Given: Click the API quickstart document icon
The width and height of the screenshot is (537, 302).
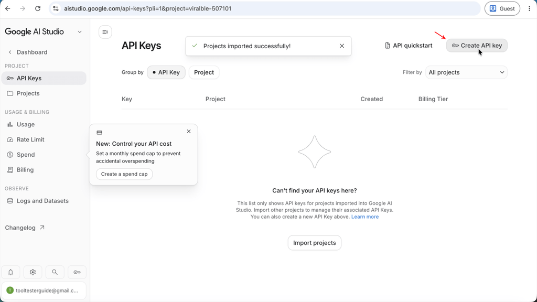Looking at the screenshot, I should click(388, 46).
